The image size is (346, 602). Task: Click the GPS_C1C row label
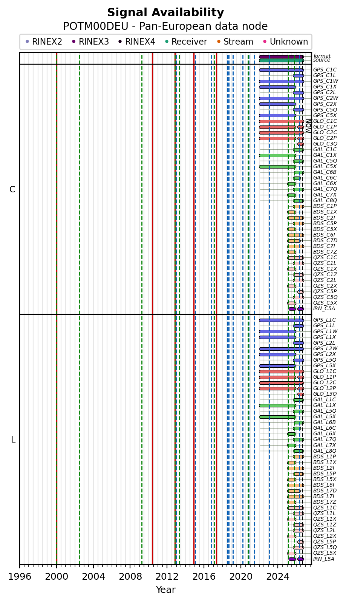pyautogui.click(x=325, y=70)
